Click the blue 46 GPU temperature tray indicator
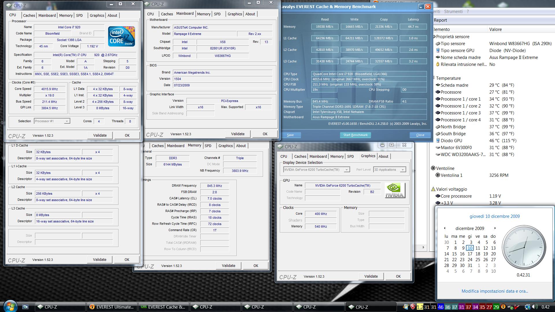555x312 pixels. tap(441, 307)
